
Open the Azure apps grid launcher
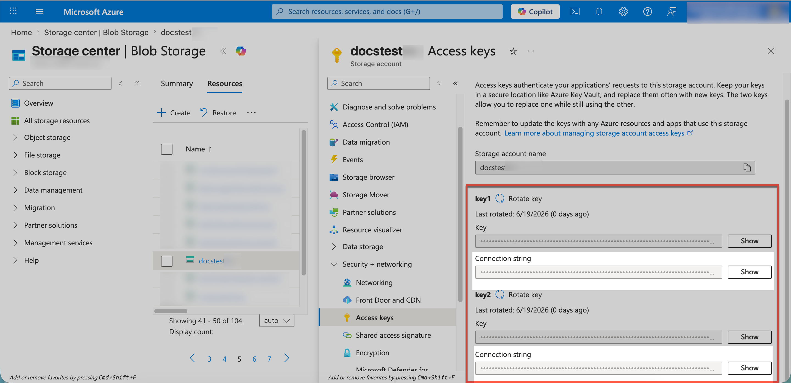[x=13, y=11]
